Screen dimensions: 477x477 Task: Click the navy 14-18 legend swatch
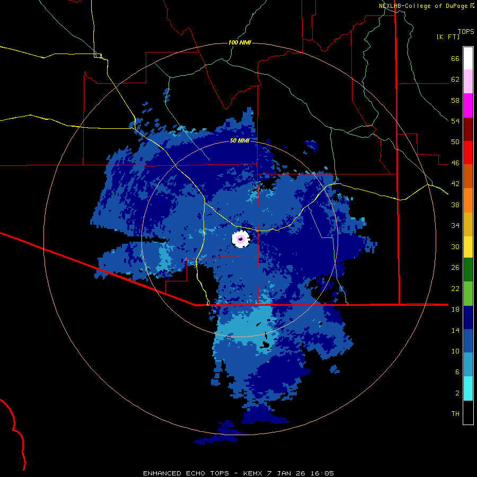(x=468, y=317)
